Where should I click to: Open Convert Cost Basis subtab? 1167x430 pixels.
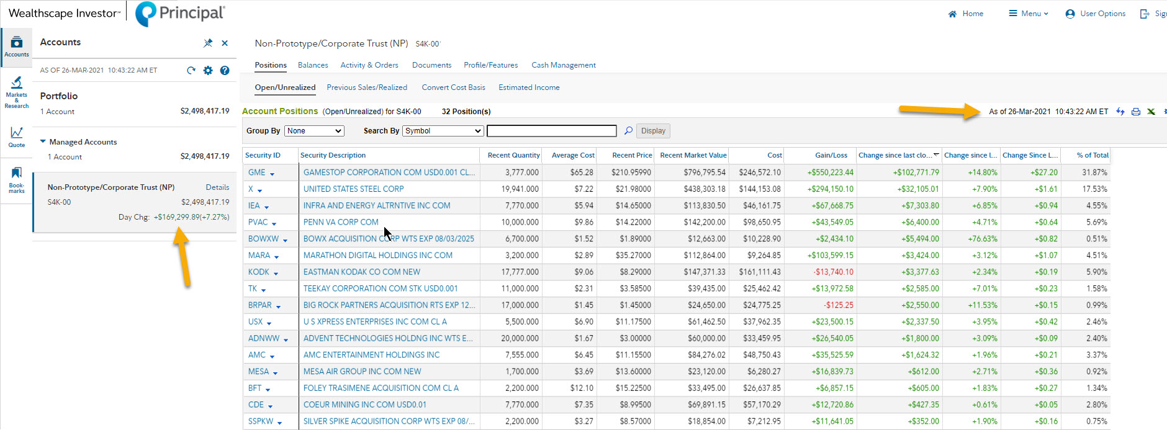453,87
